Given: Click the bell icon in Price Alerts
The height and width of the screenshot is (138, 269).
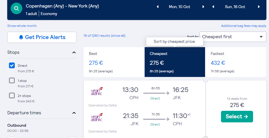Looking at the screenshot, I should pos(21,37).
